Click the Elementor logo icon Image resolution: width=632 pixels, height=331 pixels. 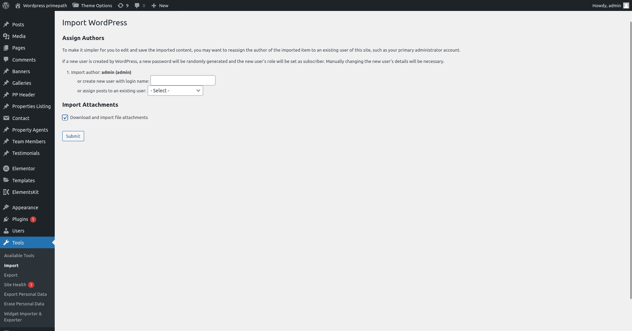(6, 168)
